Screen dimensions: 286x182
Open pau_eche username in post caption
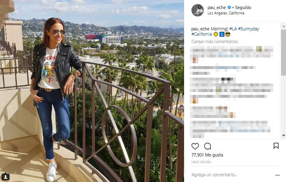coord(200,29)
